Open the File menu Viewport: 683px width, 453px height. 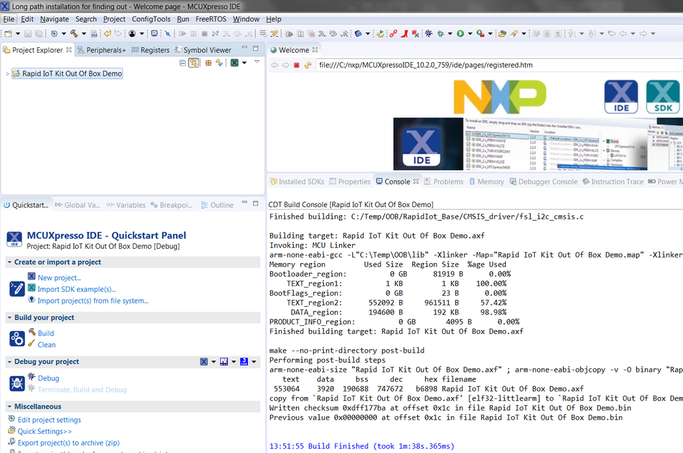9,19
